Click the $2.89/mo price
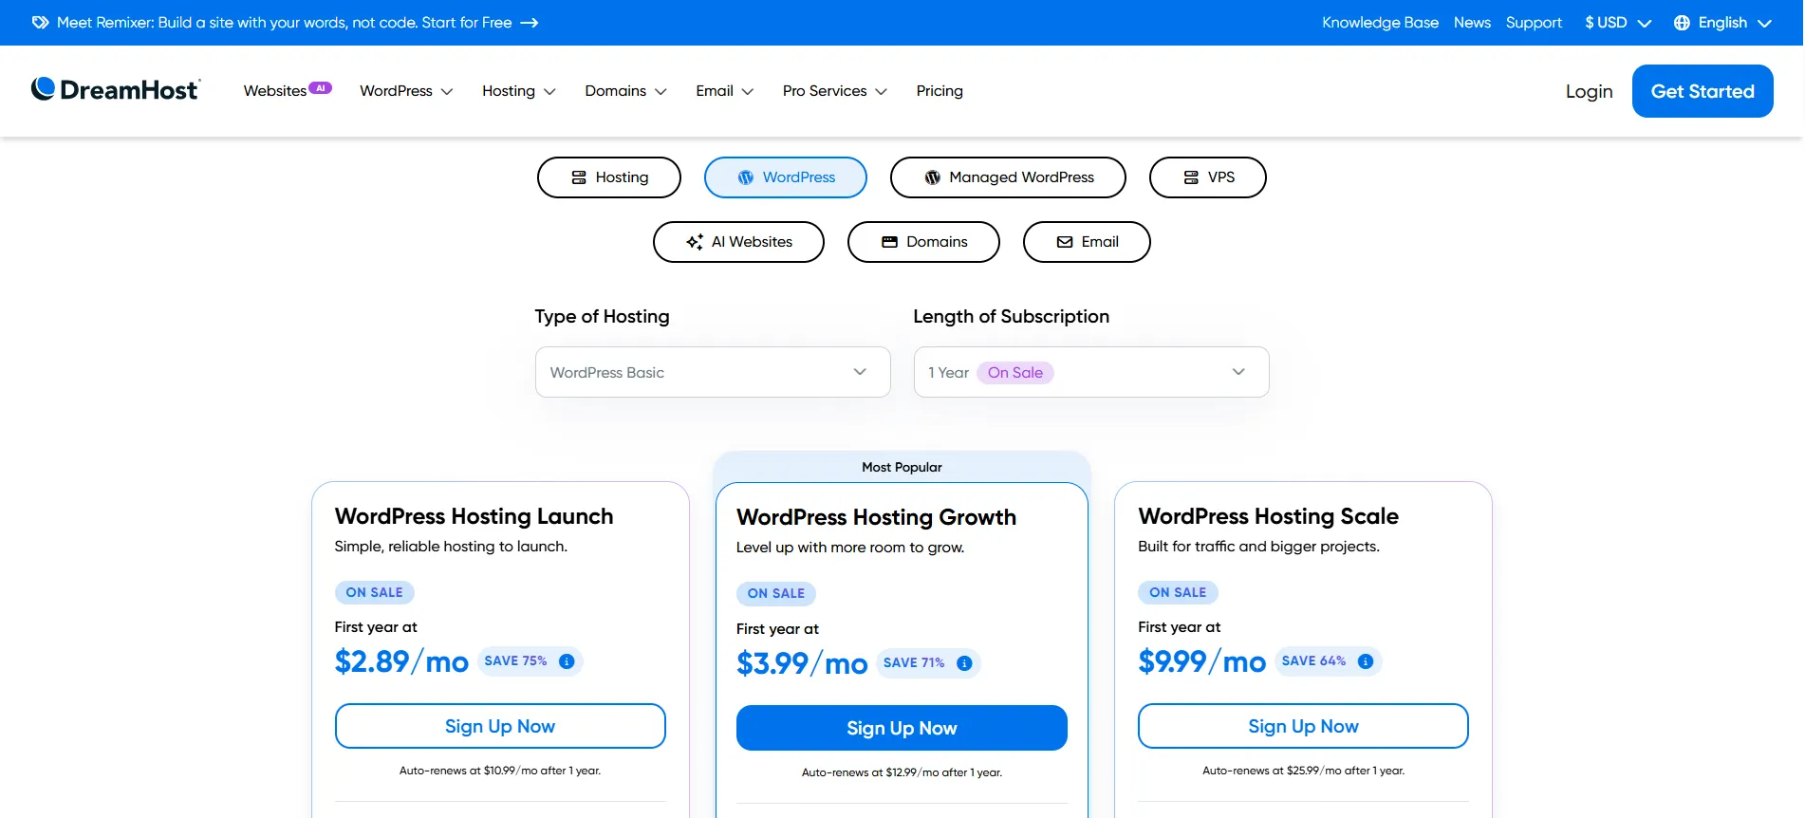 point(401,661)
